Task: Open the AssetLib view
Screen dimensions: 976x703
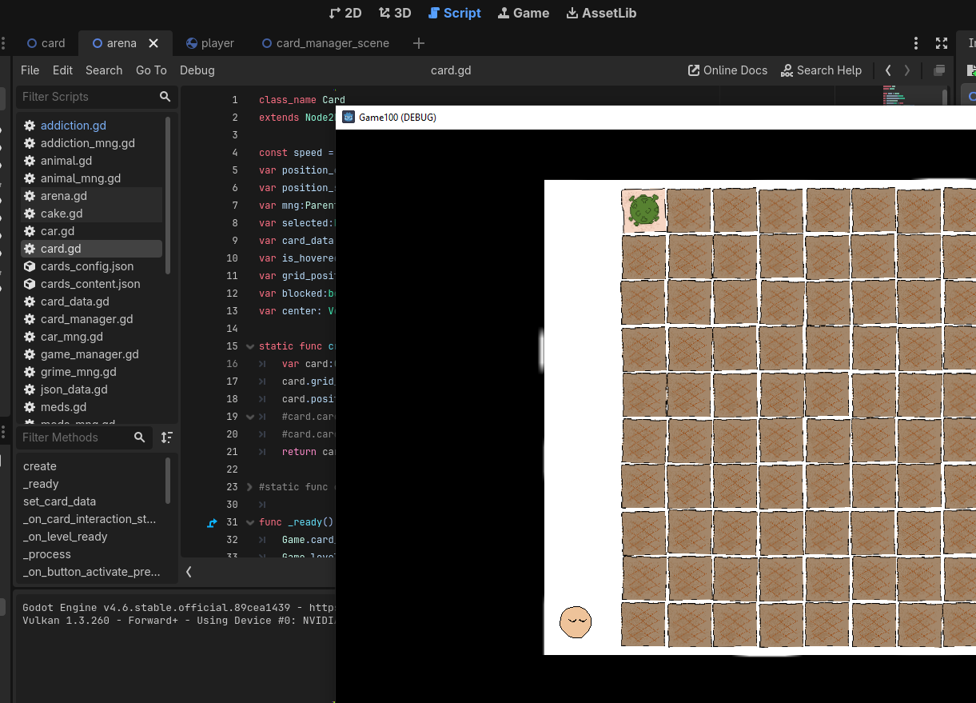Action: 601,13
